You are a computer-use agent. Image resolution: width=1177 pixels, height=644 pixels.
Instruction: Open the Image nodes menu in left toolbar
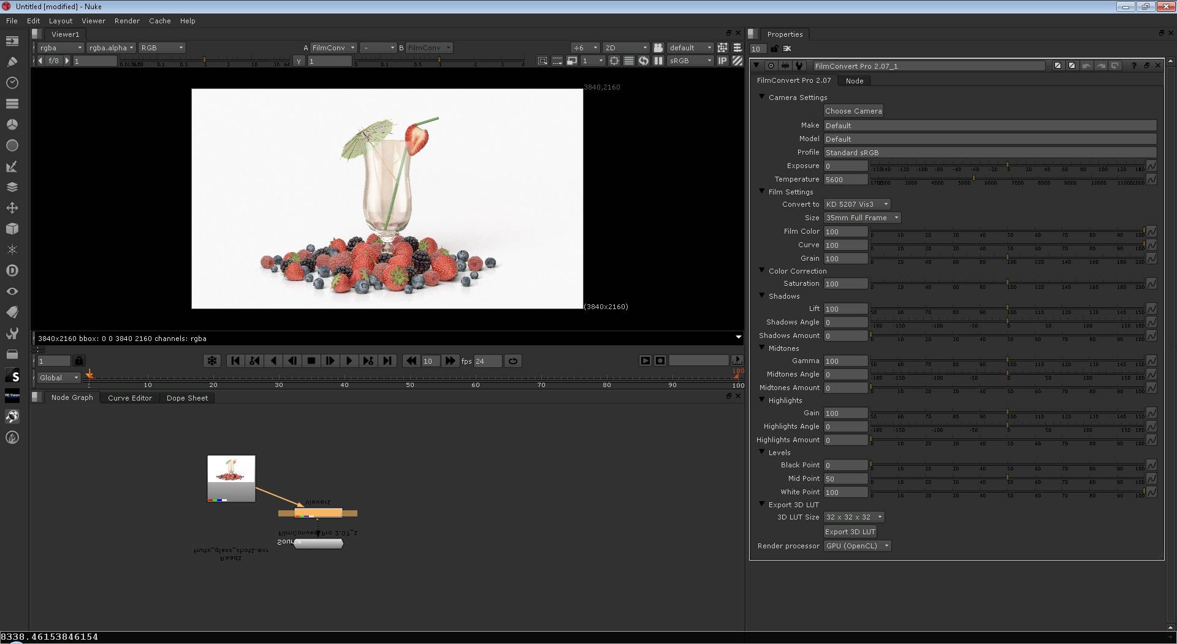[x=12, y=41]
